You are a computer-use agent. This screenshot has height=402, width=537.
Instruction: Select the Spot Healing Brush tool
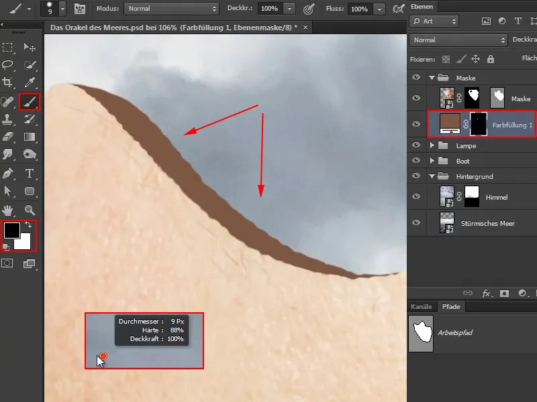[x=7, y=102]
